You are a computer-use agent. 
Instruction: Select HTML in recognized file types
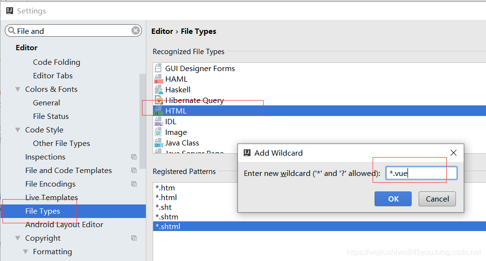(x=319, y=111)
